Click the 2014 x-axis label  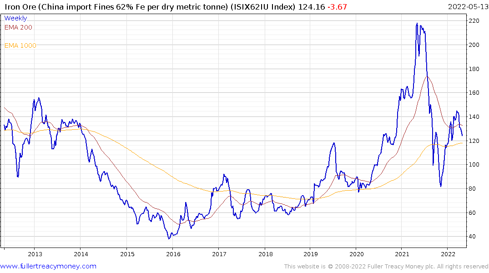pyautogui.click(x=81, y=254)
